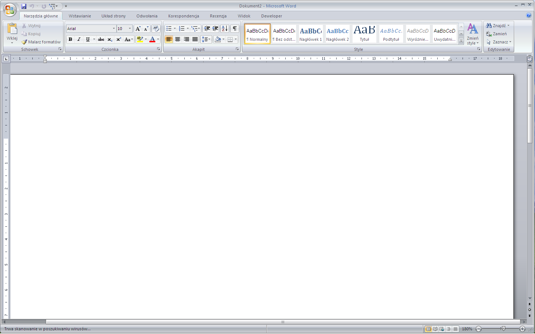Clear formatting with eraser icon
The image size is (535, 334).
pyautogui.click(x=156, y=29)
